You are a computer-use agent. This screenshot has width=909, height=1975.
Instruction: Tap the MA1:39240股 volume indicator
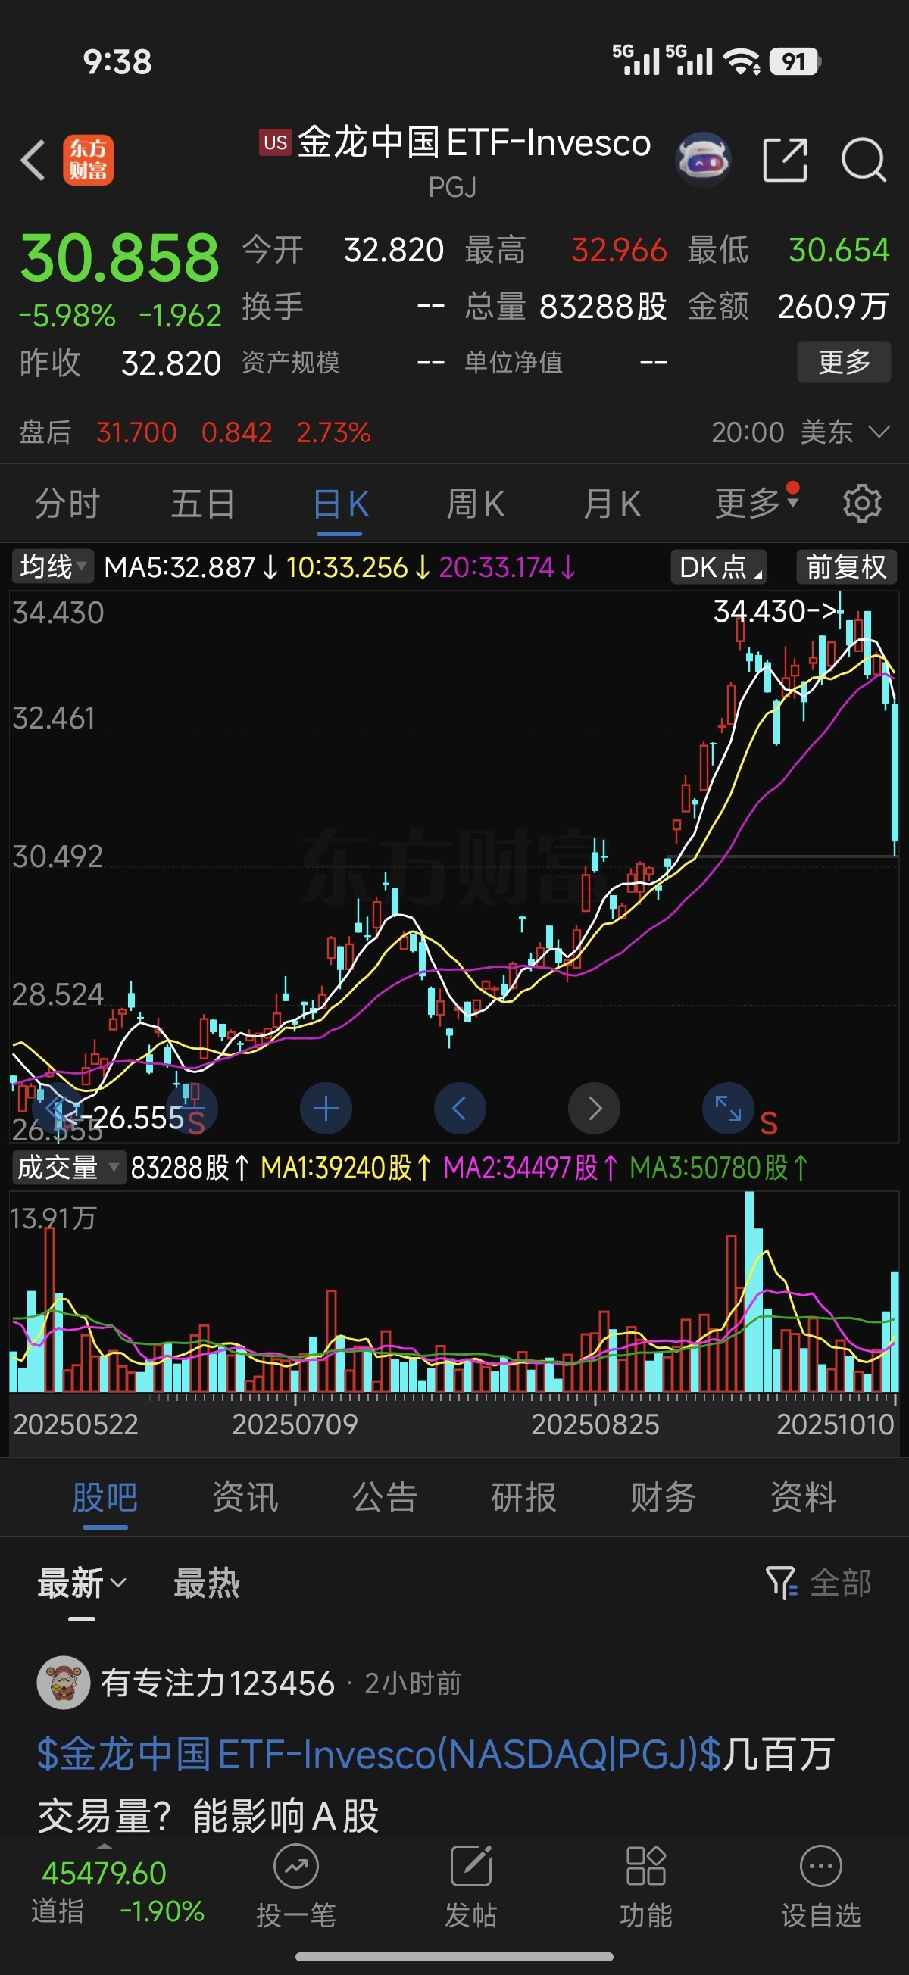point(346,1168)
